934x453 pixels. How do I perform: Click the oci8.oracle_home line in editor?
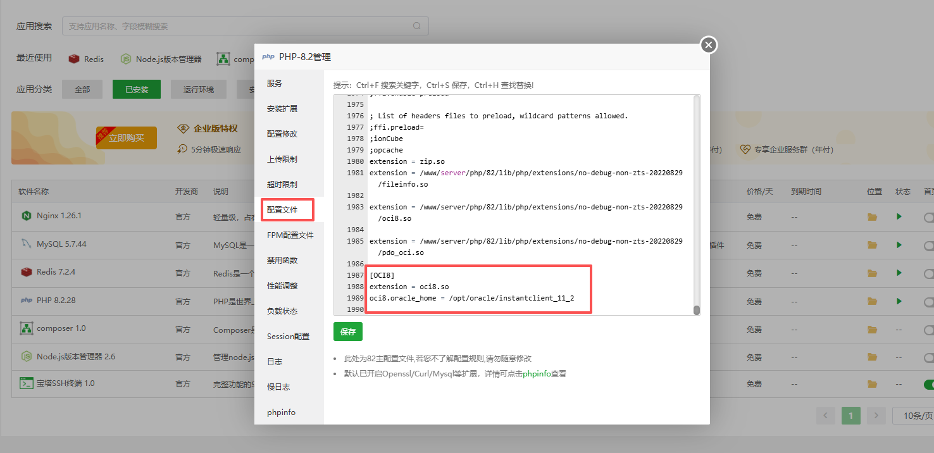pos(471,298)
